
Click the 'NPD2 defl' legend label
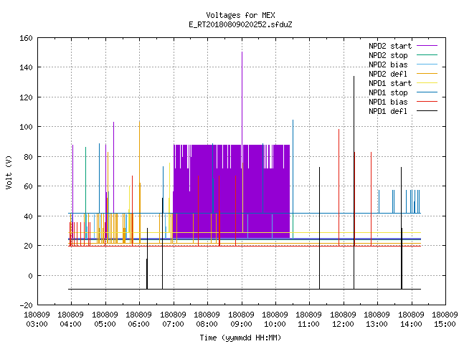(x=388, y=74)
